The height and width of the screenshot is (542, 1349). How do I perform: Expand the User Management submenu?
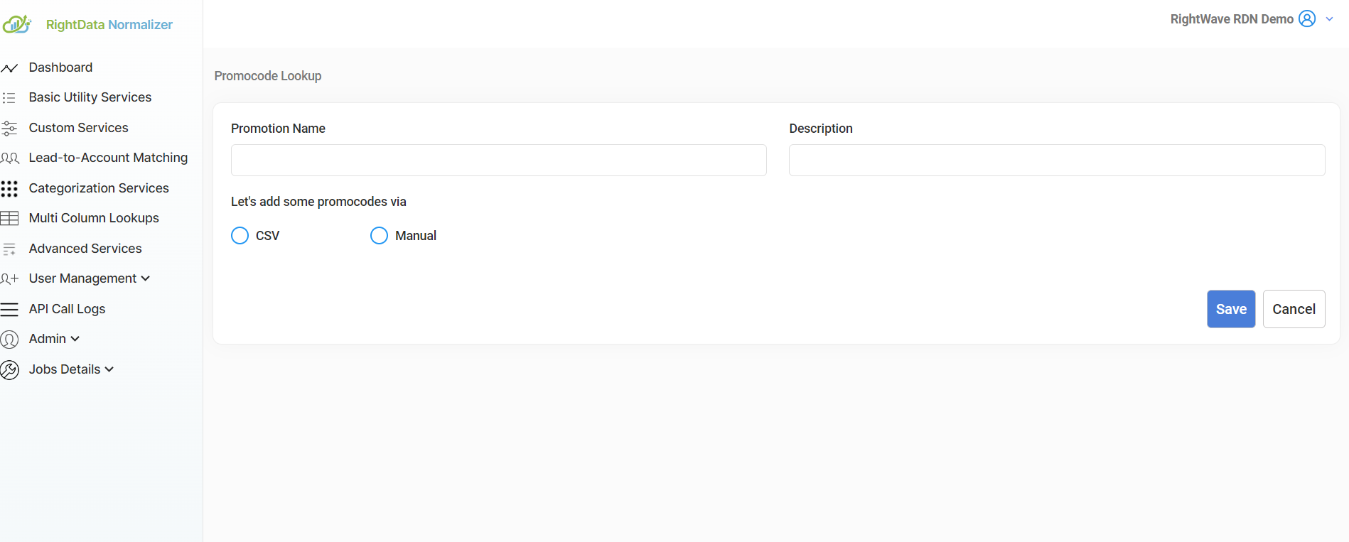[146, 278]
